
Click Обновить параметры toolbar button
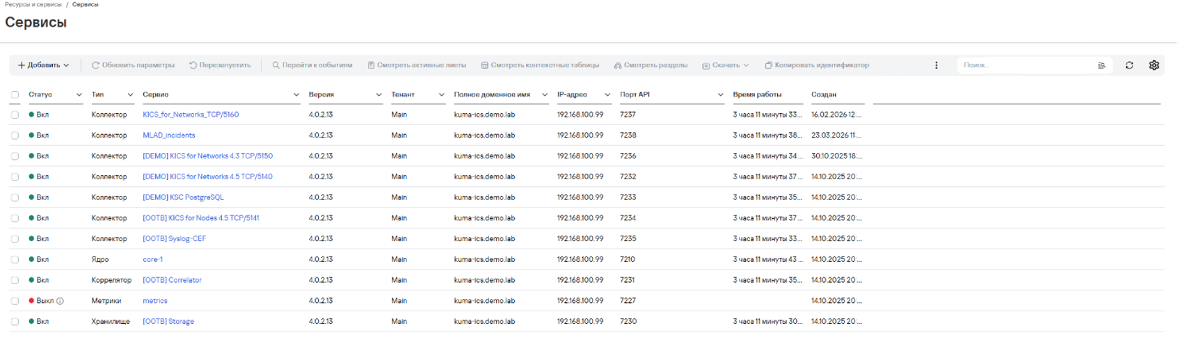(x=133, y=65)
